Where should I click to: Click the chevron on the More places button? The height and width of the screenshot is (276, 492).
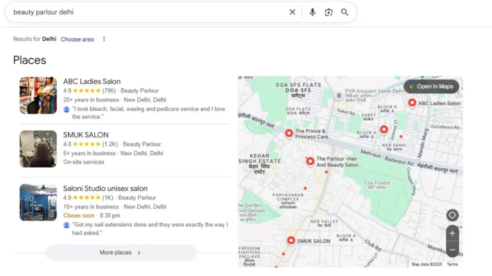click(x=139, y=253)
